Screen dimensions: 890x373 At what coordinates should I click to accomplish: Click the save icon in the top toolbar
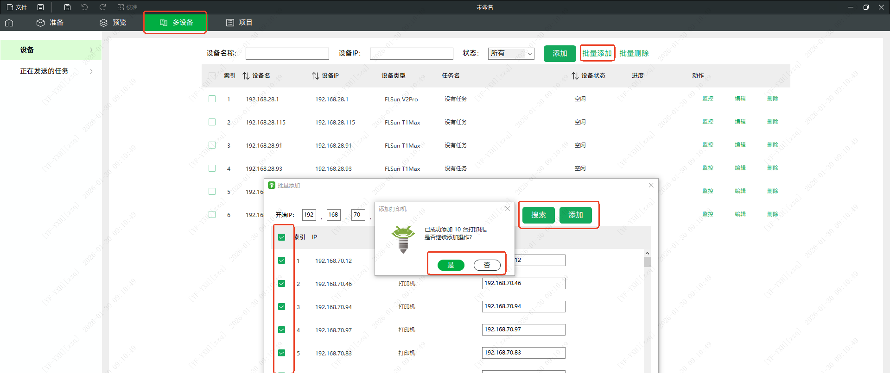67,7
